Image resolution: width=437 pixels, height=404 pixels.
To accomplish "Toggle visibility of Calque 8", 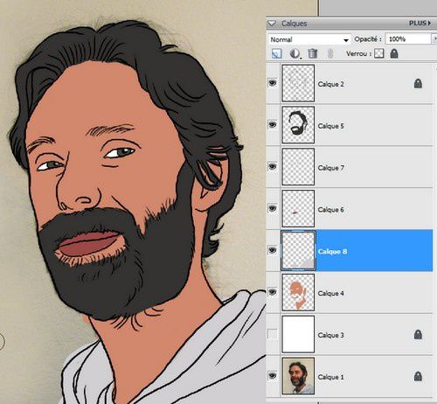I will point(273,250).
